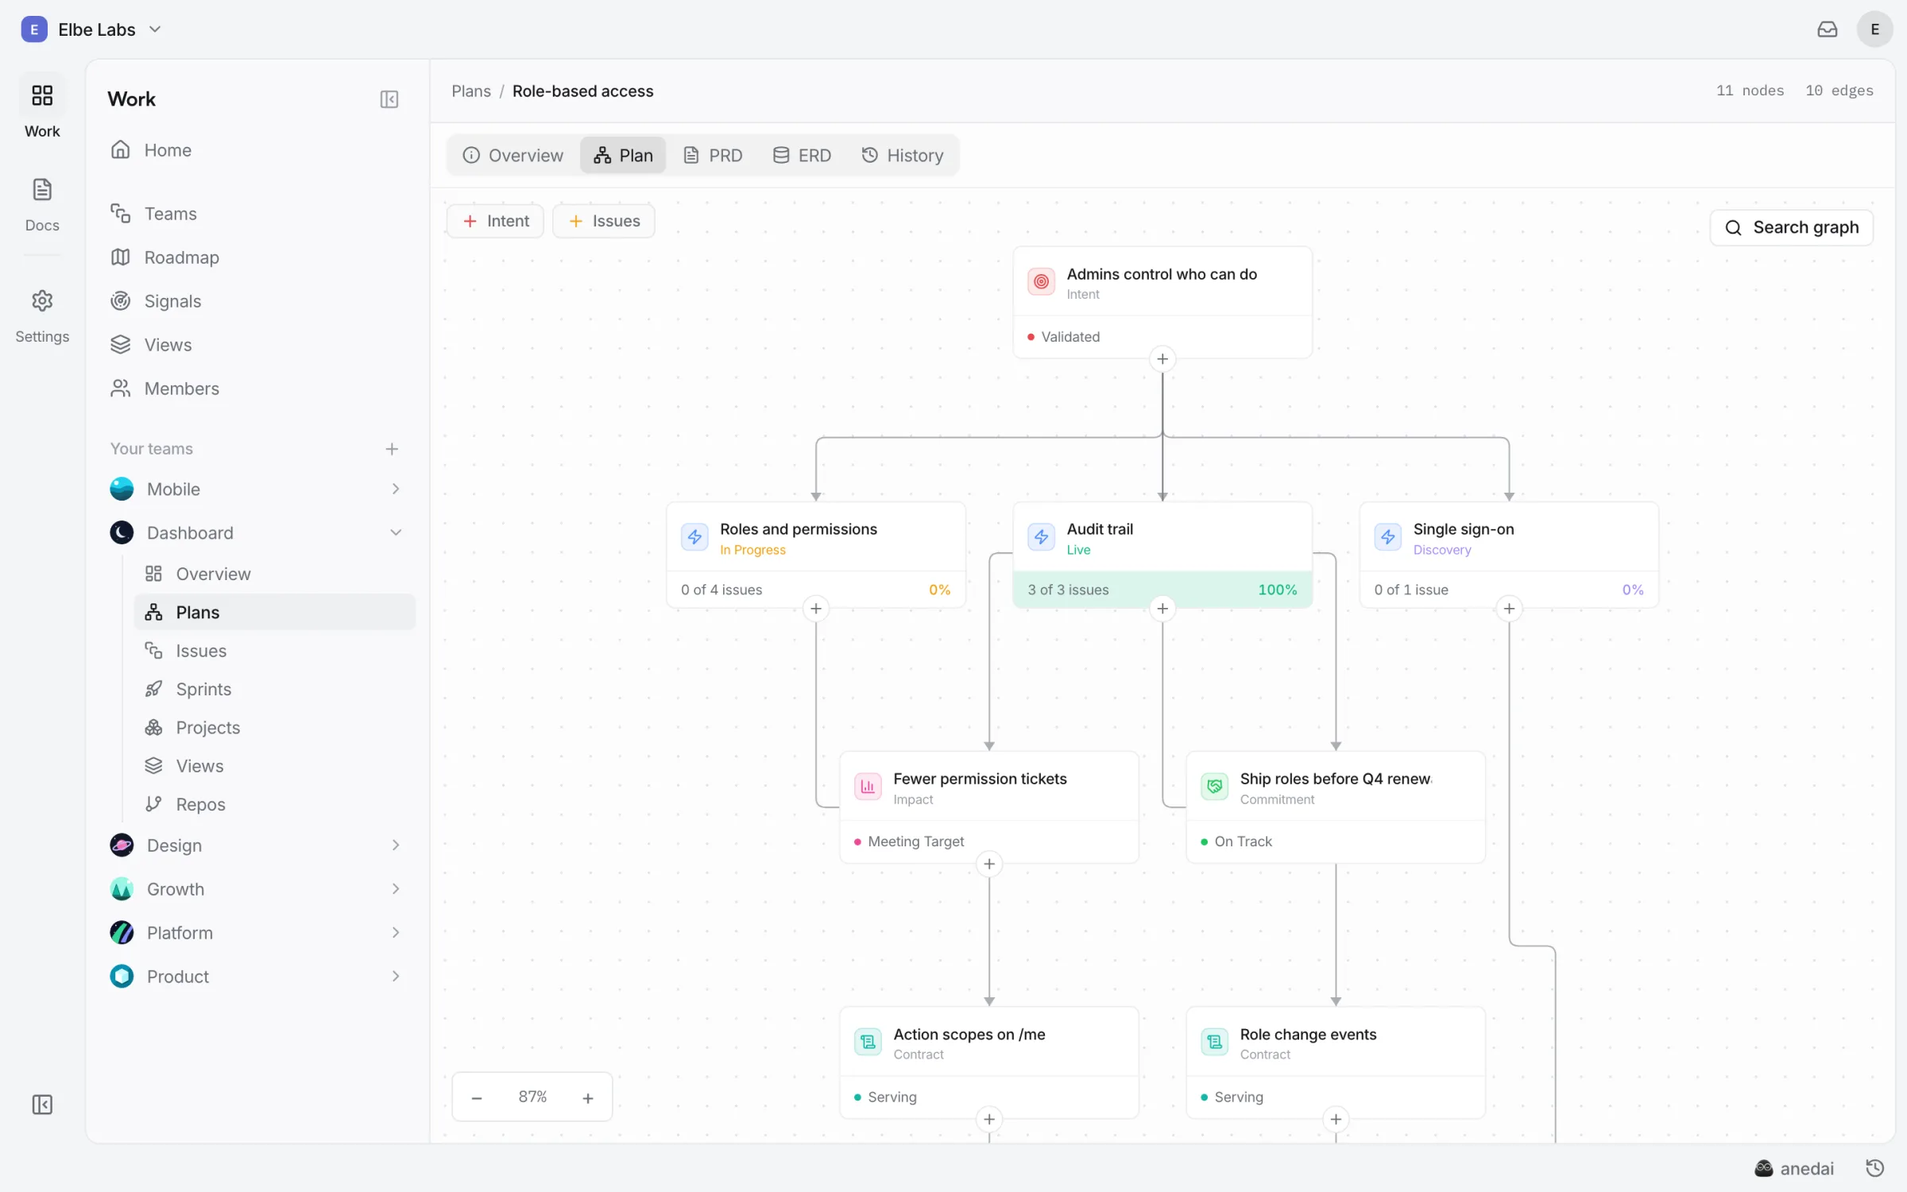Go to Plans breadcrumb link
Screen dimensions: 1907x1192
pyautogui.click(x=471, y=91)
